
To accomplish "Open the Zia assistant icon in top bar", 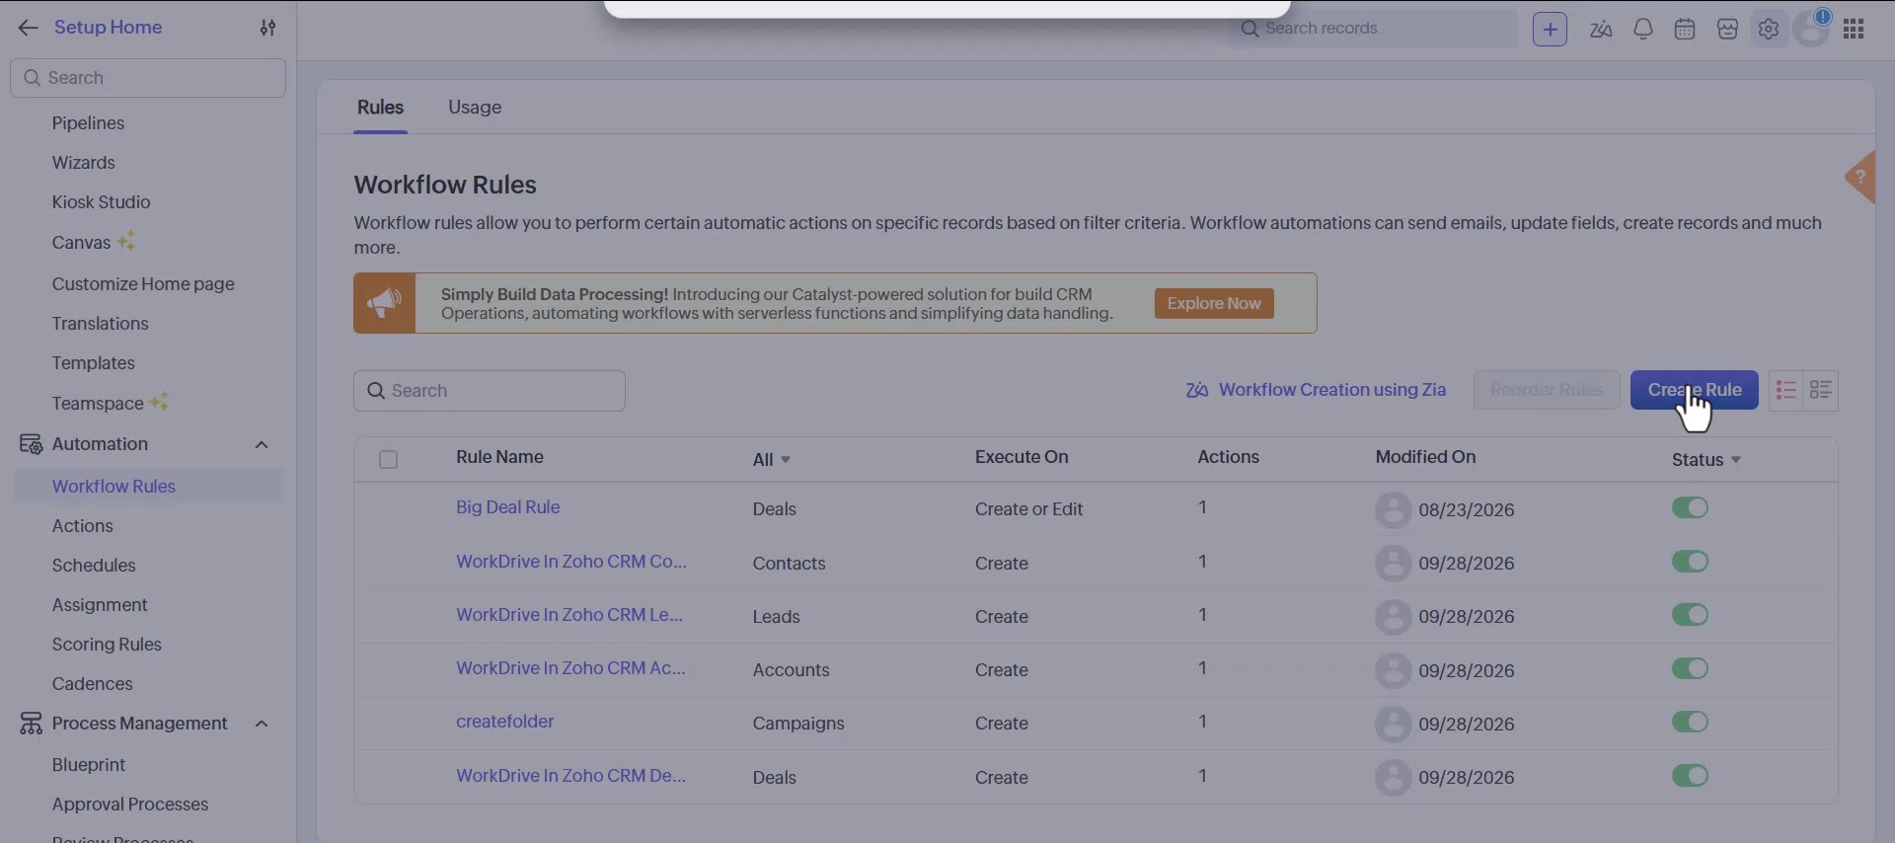I will coord(1601,30).
